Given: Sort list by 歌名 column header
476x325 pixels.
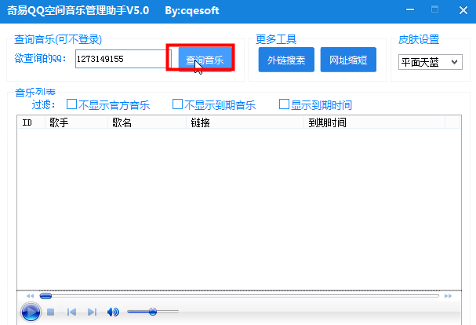Looking at the screenshot, I should pyautogui.click(x=147, y=122).
